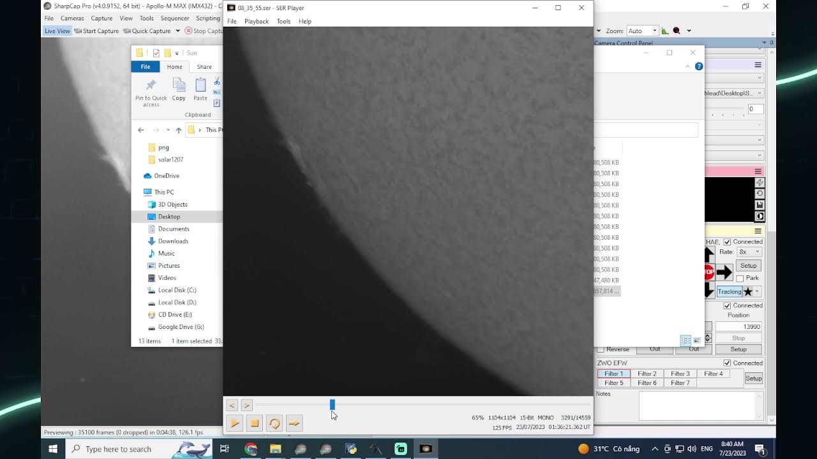Expand the dropdown beside the tracking star
Screen dimensions: 817x459
tap(758, 291)
